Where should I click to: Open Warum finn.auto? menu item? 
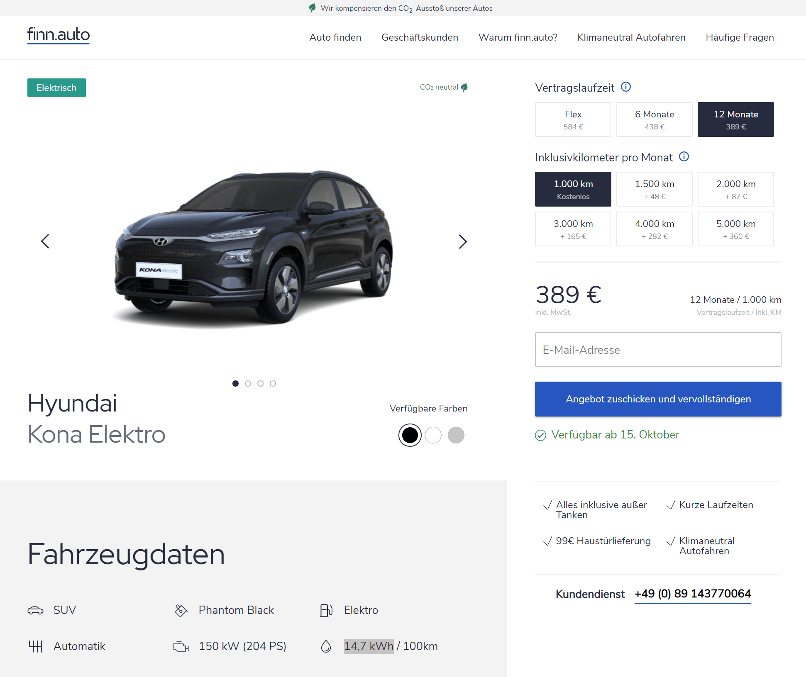pos(518,37)
